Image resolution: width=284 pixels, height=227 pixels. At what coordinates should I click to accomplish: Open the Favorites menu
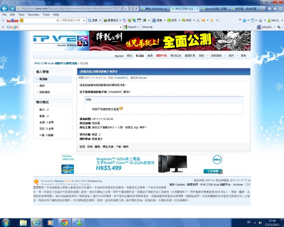[33, 14]
